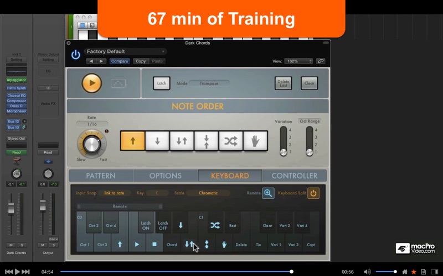Open the Arpeggiator MIDI FX slot

[17, 80]
